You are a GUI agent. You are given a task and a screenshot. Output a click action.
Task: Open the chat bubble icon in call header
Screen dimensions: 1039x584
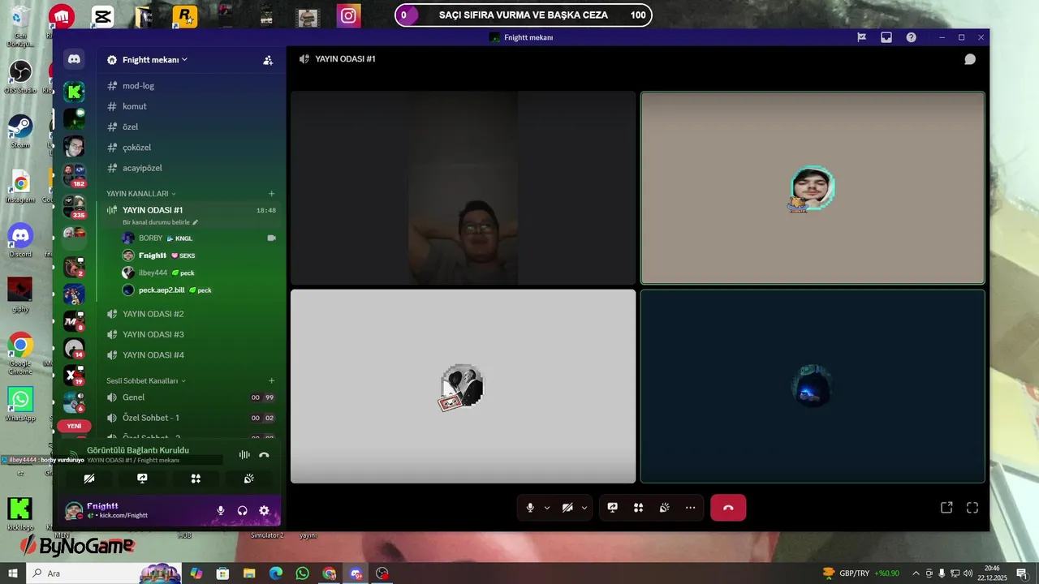click(969, 59)
